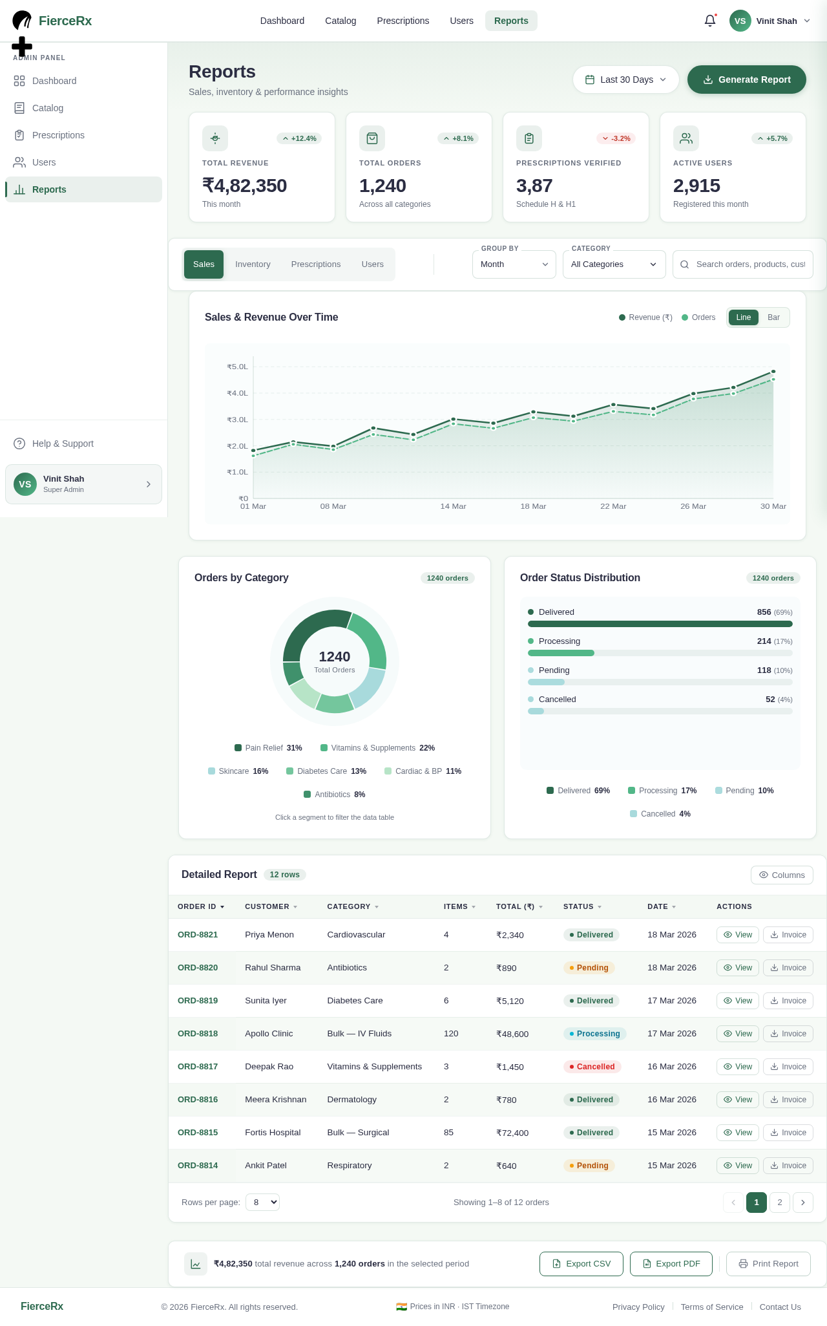Click the Generate Report button
The width and height of the screenshot is (827, 1326).
[747, 80]
